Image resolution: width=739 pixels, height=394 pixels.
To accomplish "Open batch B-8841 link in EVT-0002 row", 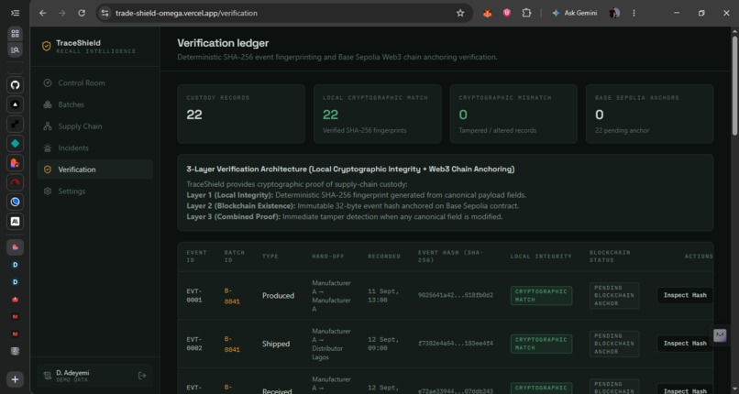I will (x=232, y=345).
